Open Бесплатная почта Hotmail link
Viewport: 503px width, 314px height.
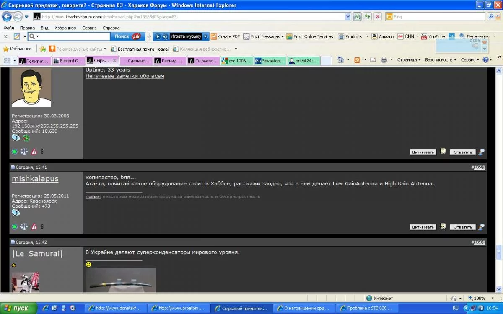tap(140, 49)
